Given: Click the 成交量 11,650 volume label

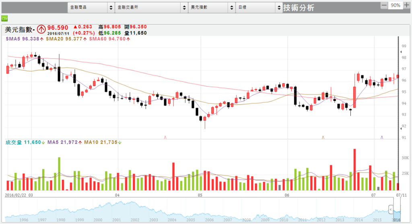Looking at the screenshot, I should pos(25,142).
